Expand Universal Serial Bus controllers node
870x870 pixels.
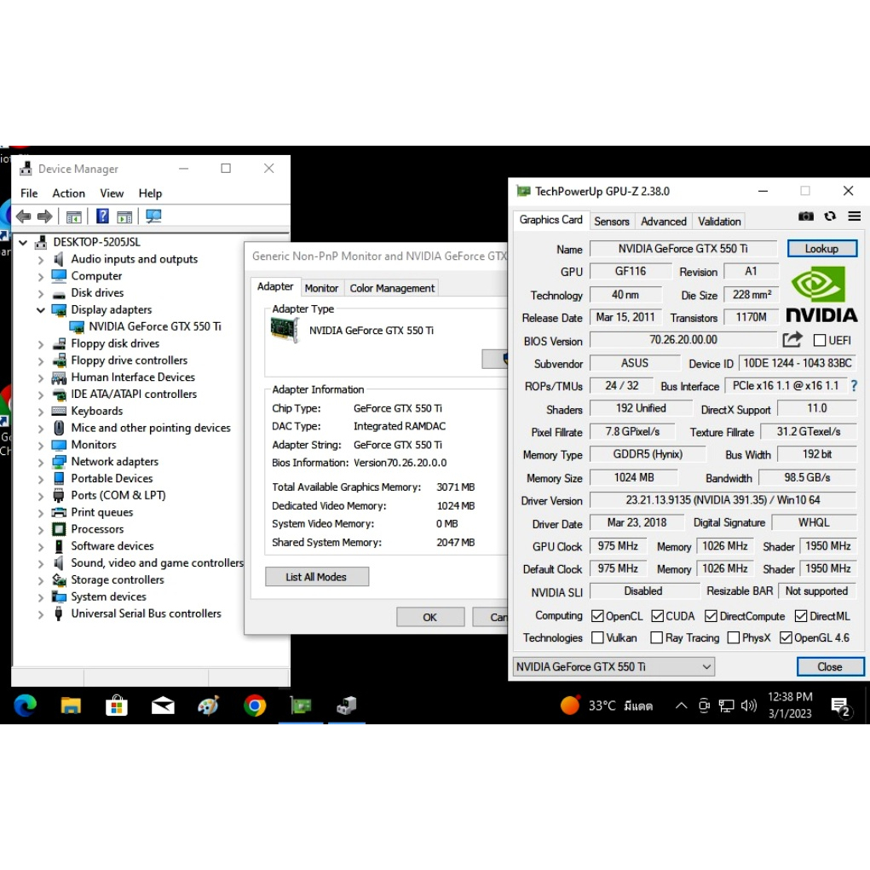point(41,614)
